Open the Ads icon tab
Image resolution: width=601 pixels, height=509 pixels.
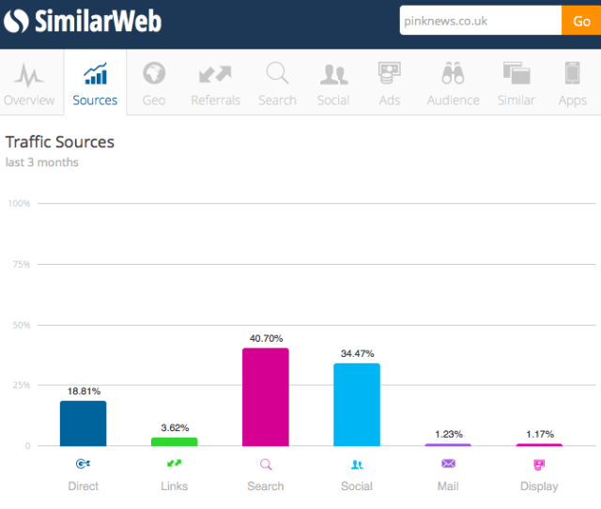point(390,73)
